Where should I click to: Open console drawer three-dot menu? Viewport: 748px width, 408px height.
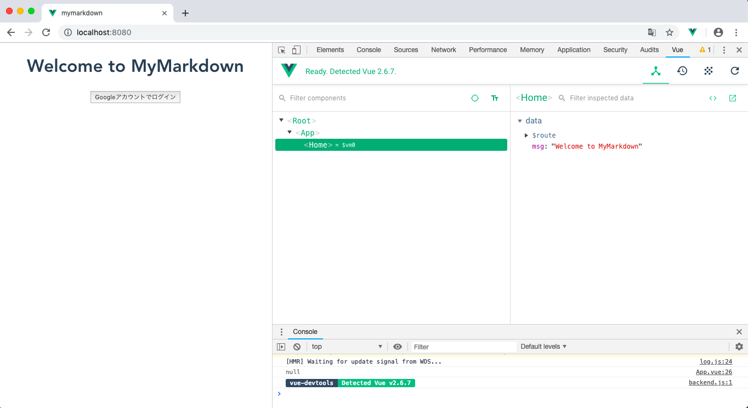coord(282,332)
